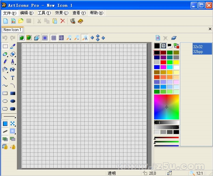Open the 帮助(H) menu
Viewport: 213px width, 176px height.
pyautogui.click(x=97, y=13)
